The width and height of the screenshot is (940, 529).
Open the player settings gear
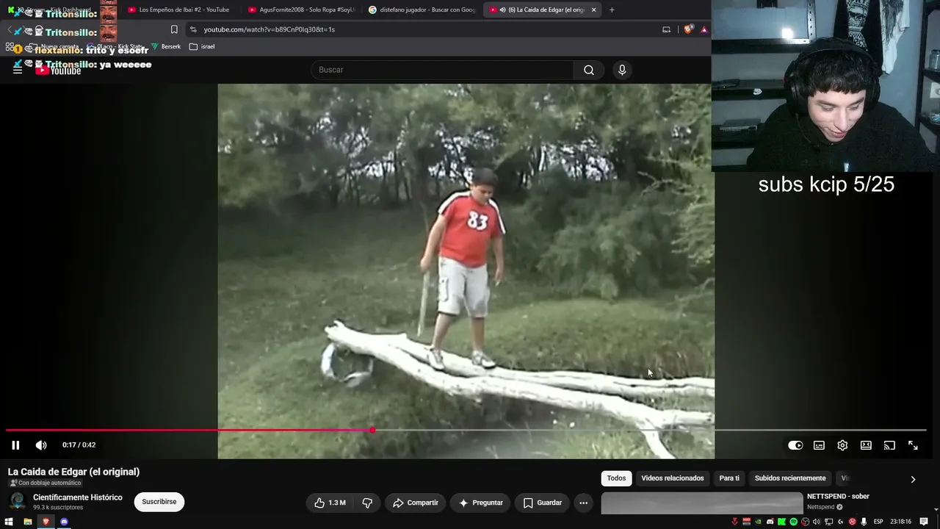pyautogui.click(x=842, y=445)
